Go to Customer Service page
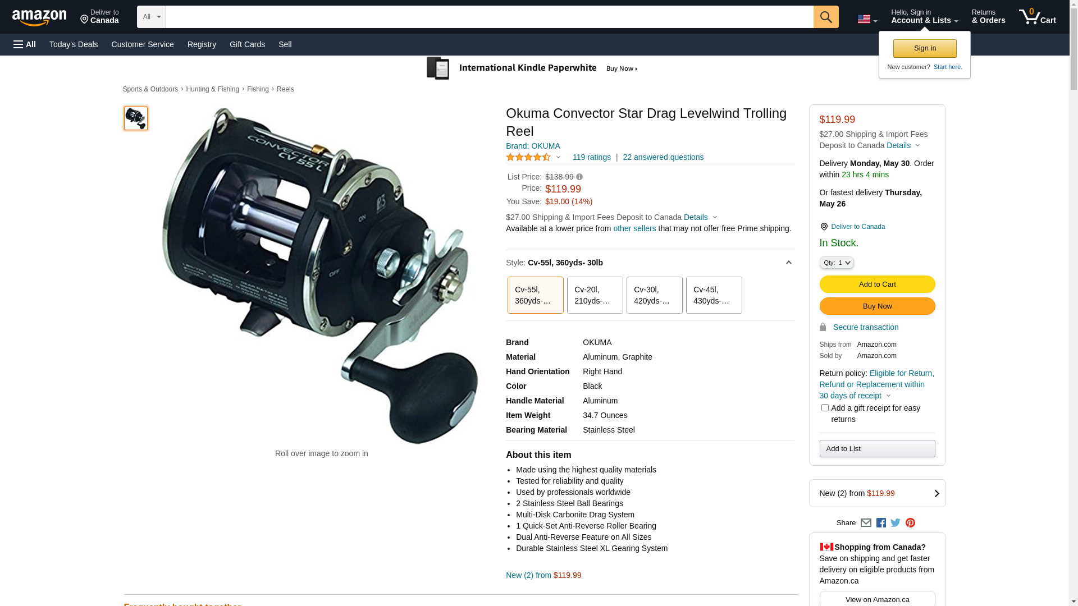 [x=143, y=44]
